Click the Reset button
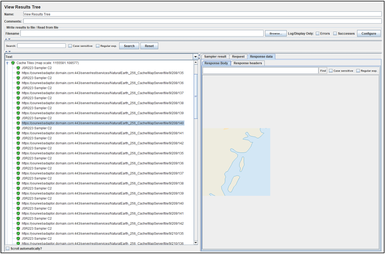 (x=149, y=46)
